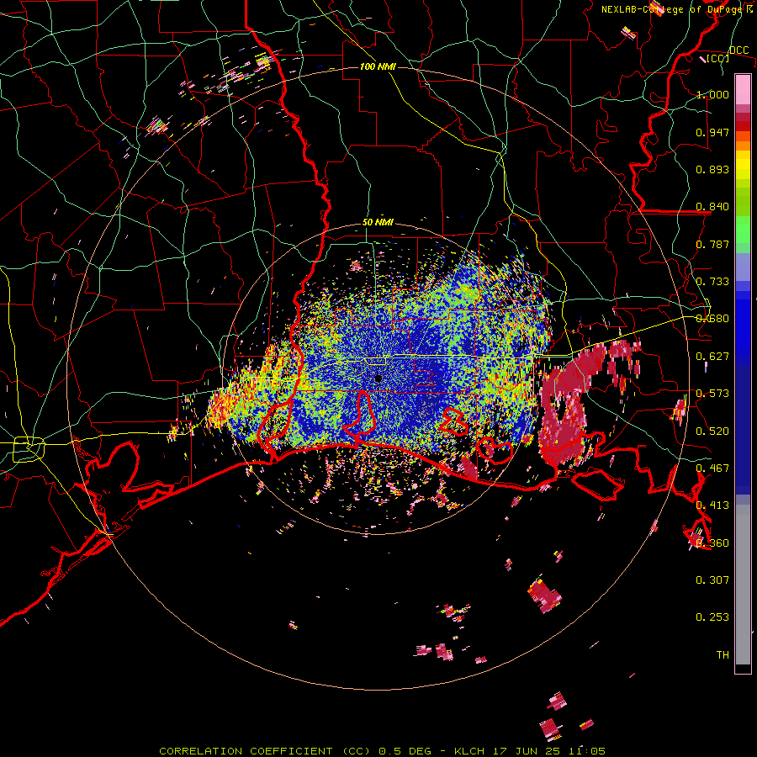Click the 0.787 color scale label
Image resolution: width=757 pixels, height=757 pixels.
point(712,244)
